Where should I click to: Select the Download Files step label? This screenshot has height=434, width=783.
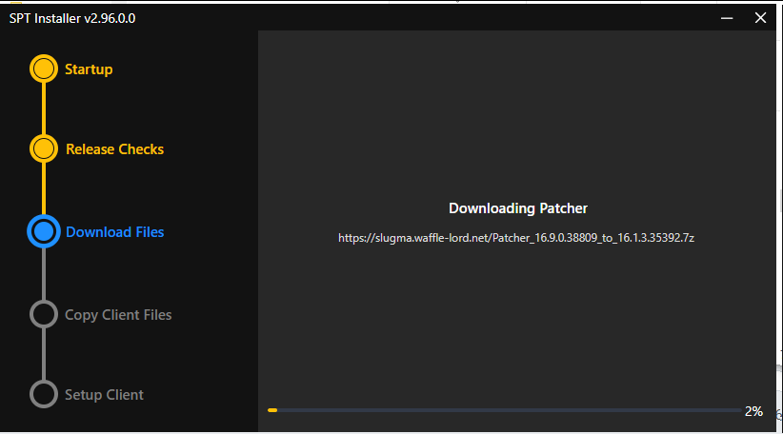coord(115,232)
